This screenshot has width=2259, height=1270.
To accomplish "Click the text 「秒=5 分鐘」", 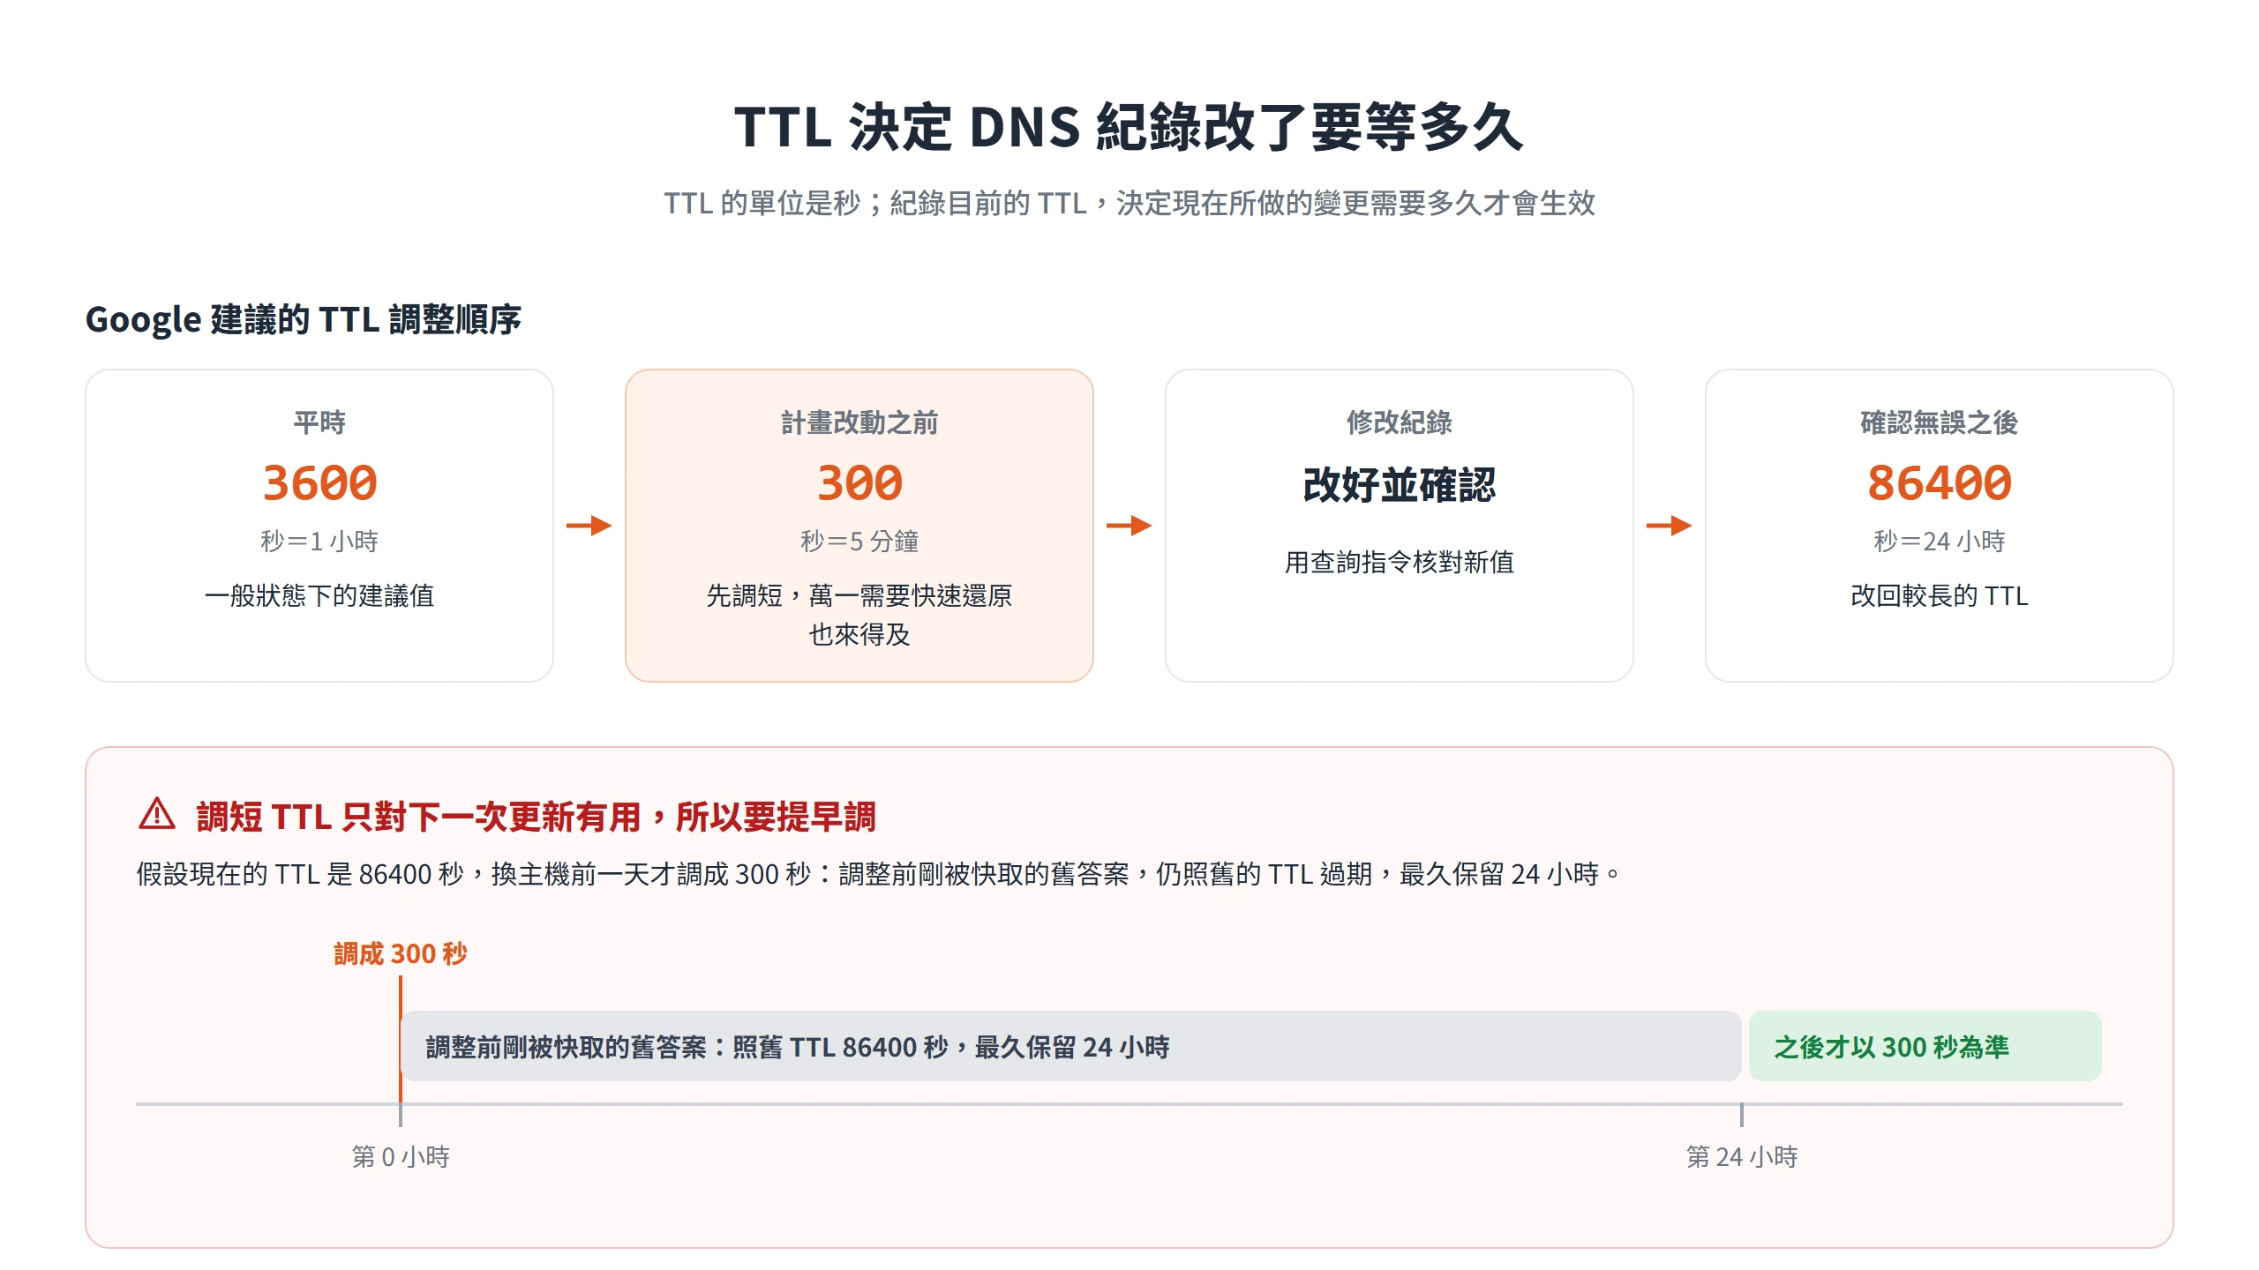I will click(859, 541).
